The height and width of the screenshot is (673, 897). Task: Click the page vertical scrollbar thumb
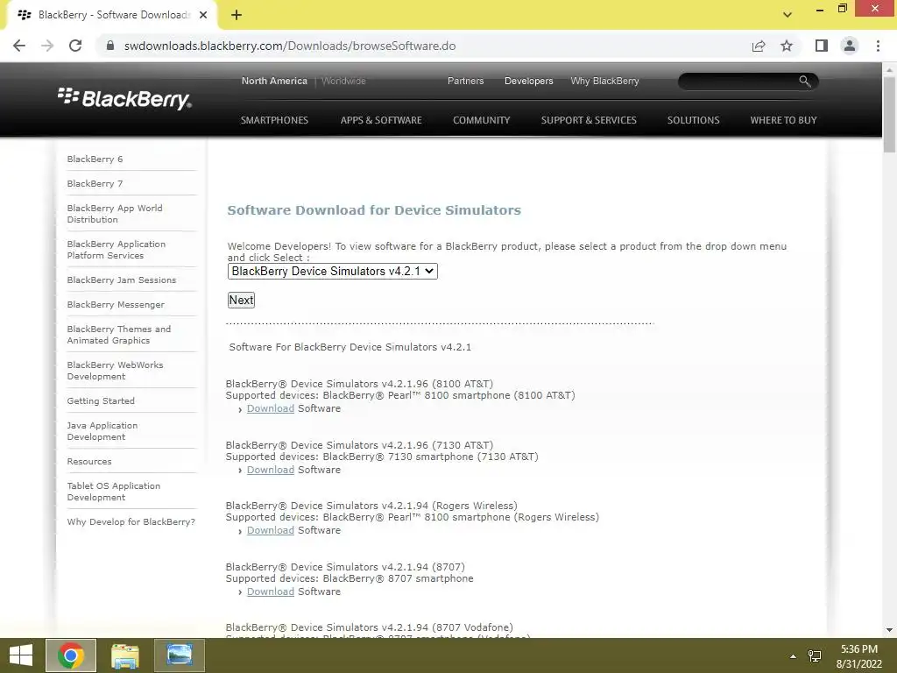tap(889, 113)
